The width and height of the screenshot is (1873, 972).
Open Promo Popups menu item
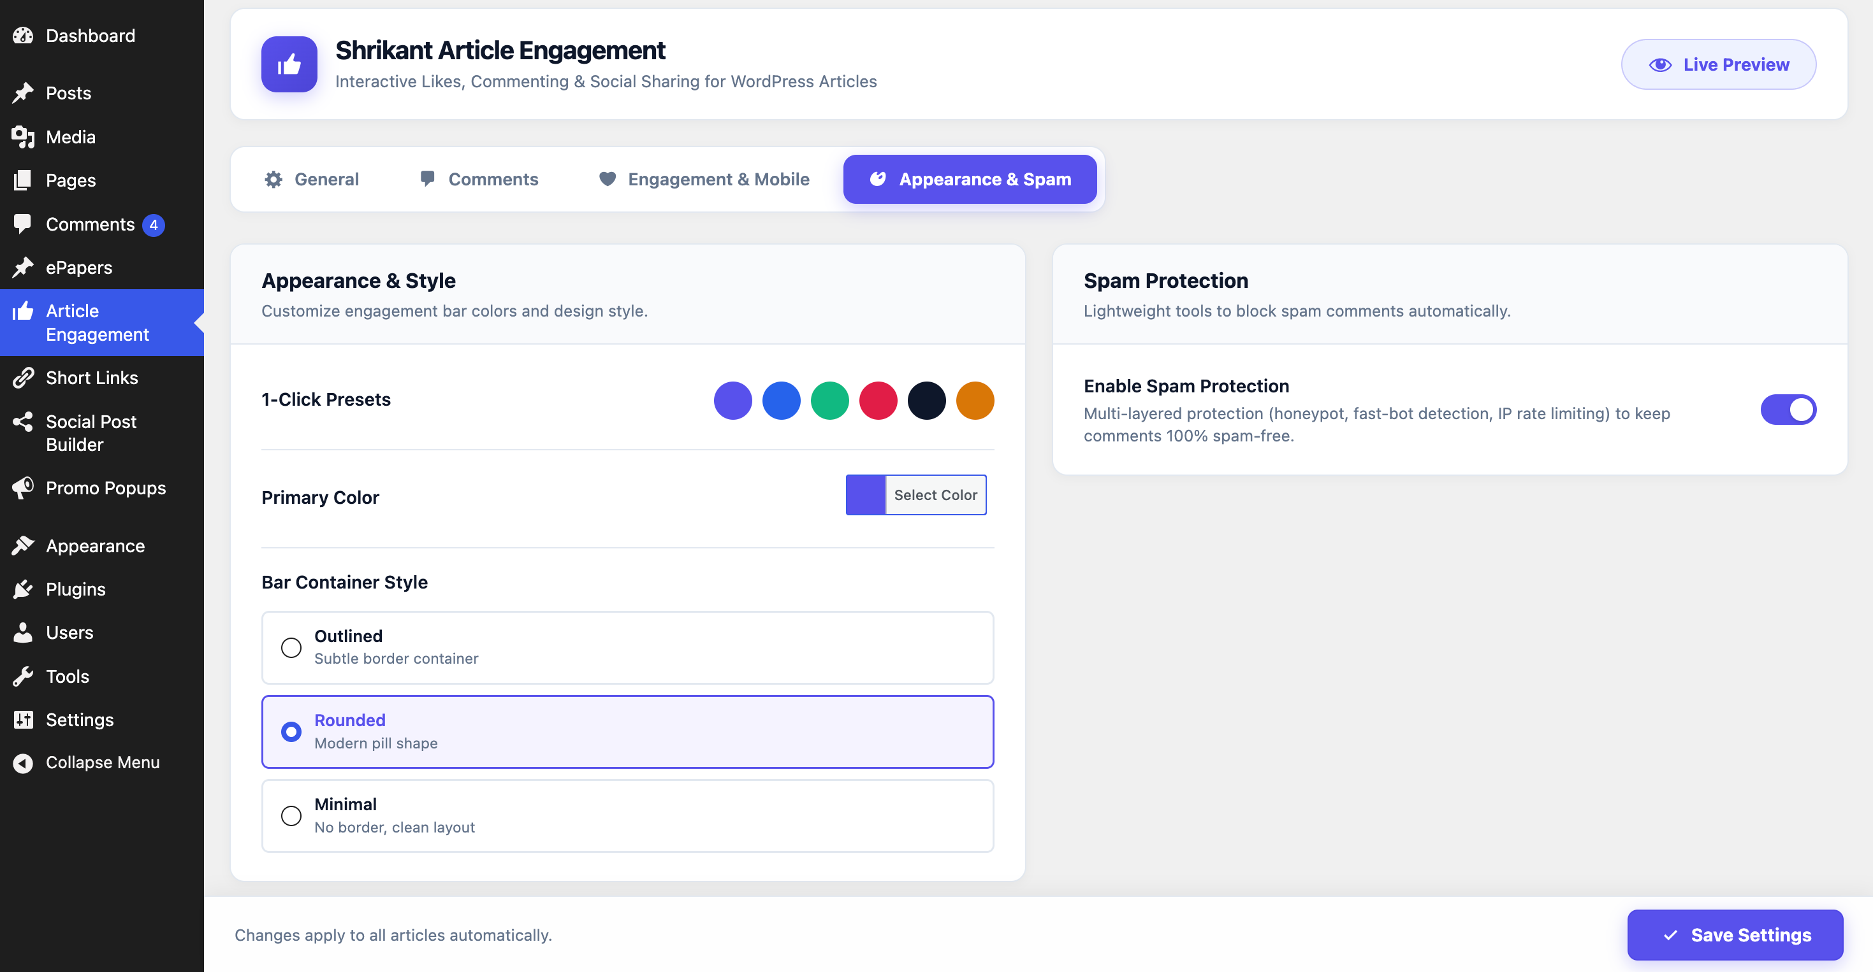point(102,488)
